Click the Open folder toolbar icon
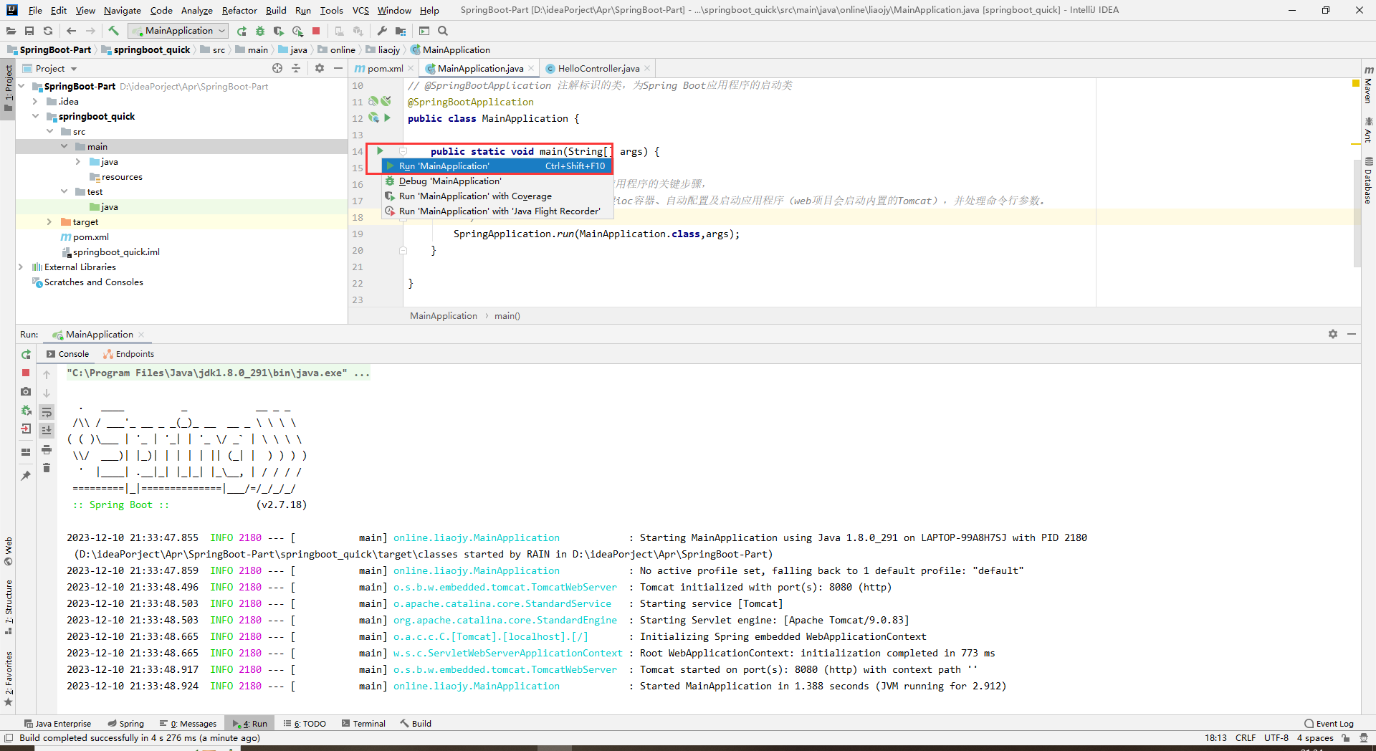1376x751 pixels. pyautogui.click(x=11, y=31)
